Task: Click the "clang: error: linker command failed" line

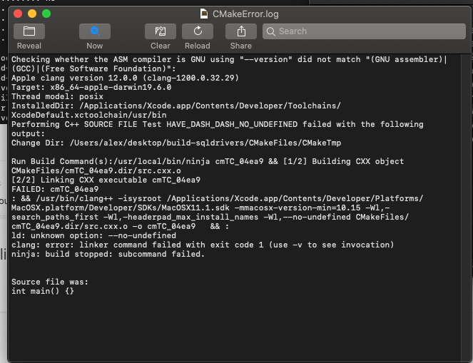Action: click(203, 245)
